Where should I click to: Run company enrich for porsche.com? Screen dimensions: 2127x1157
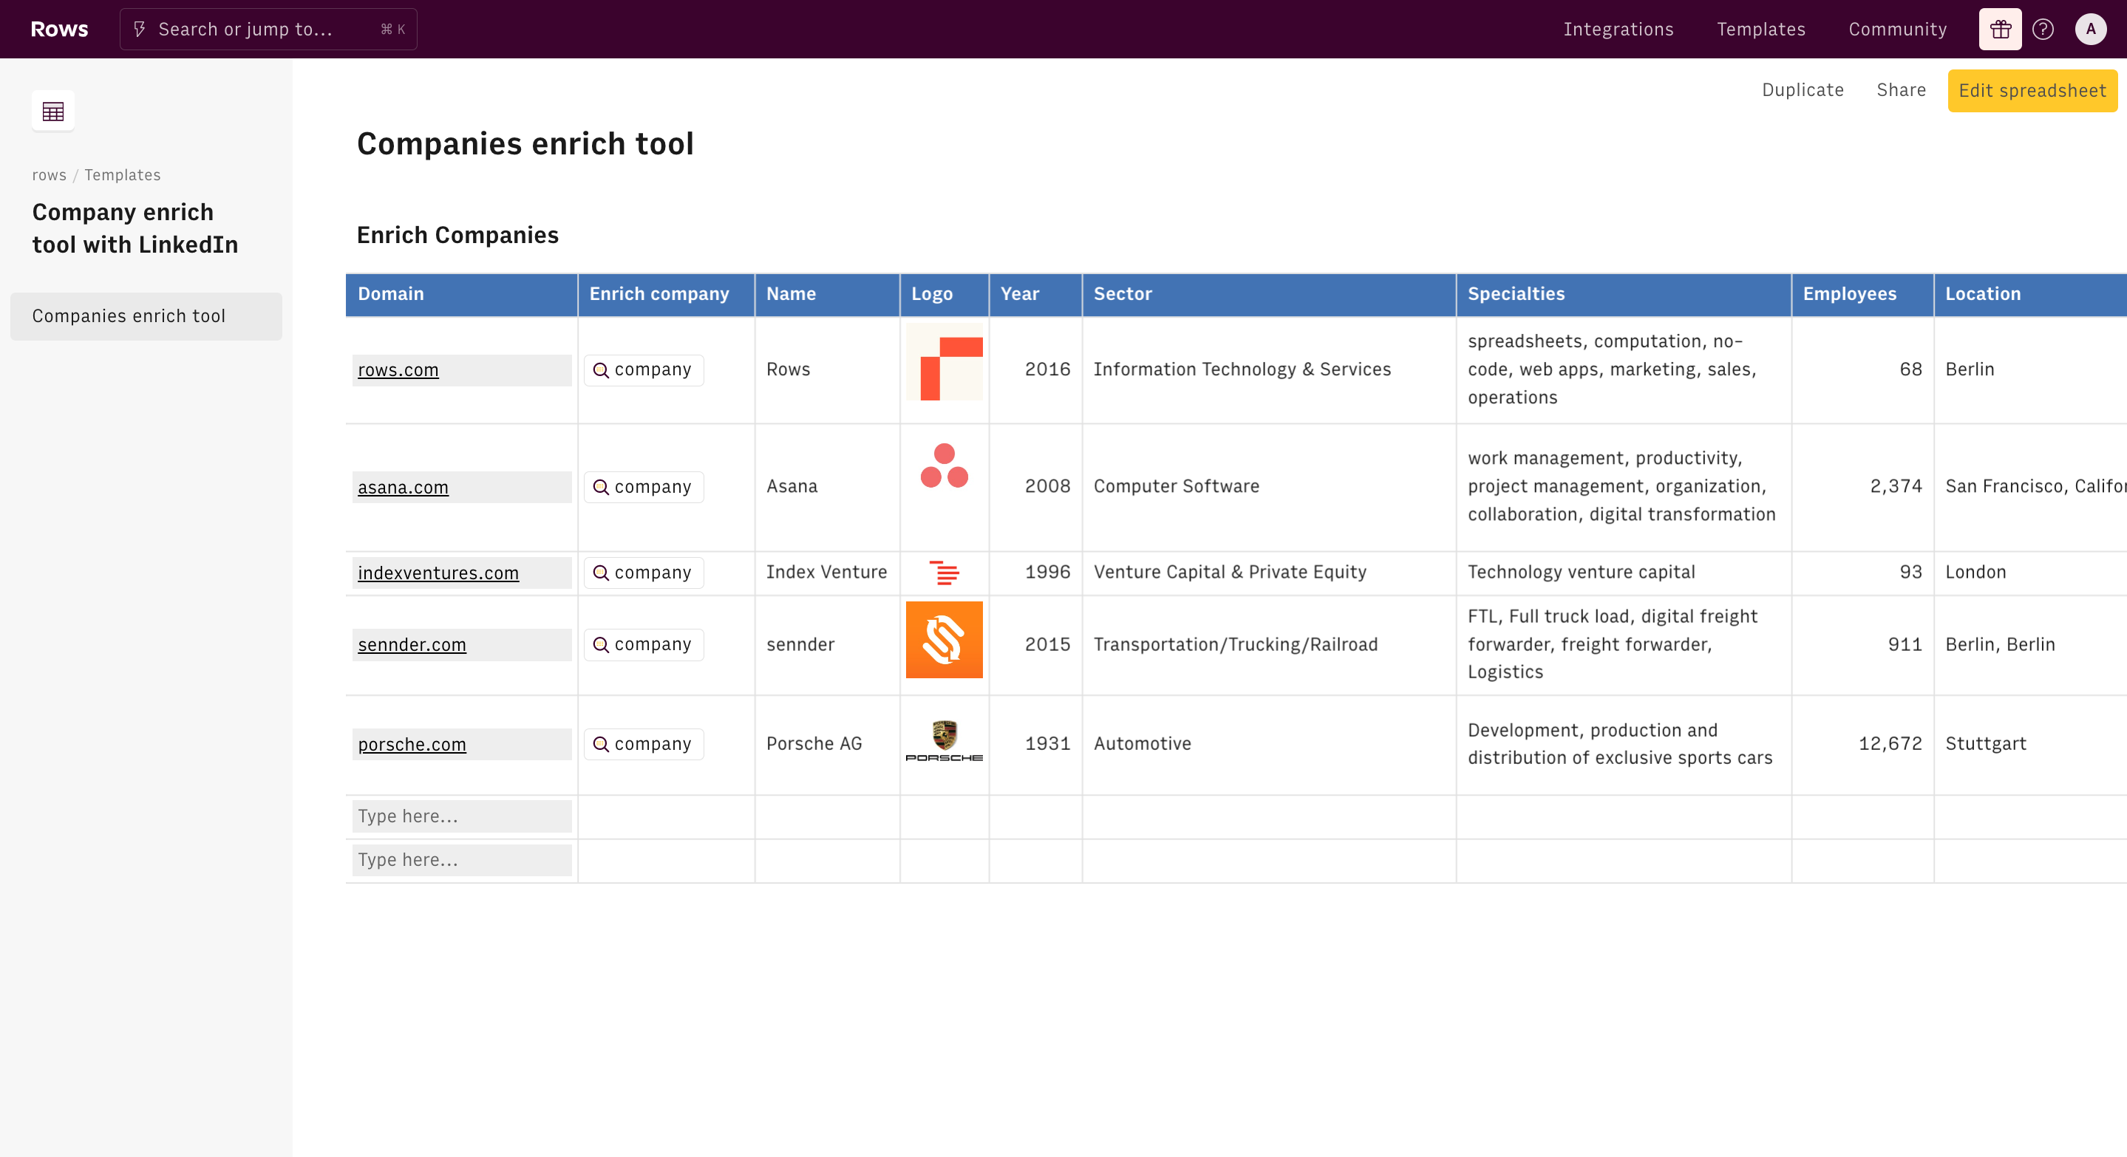pos(643,745)
